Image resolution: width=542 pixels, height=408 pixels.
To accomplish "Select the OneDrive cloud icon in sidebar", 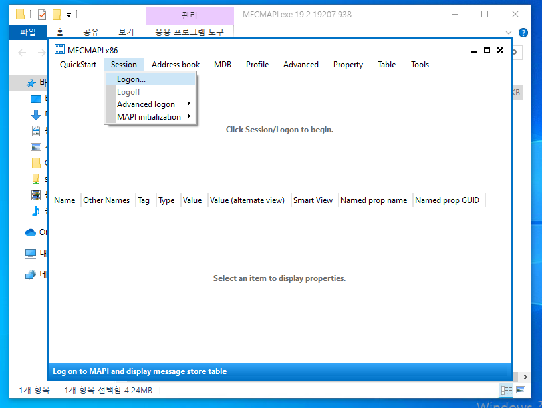I will click(x=31, y=232).
